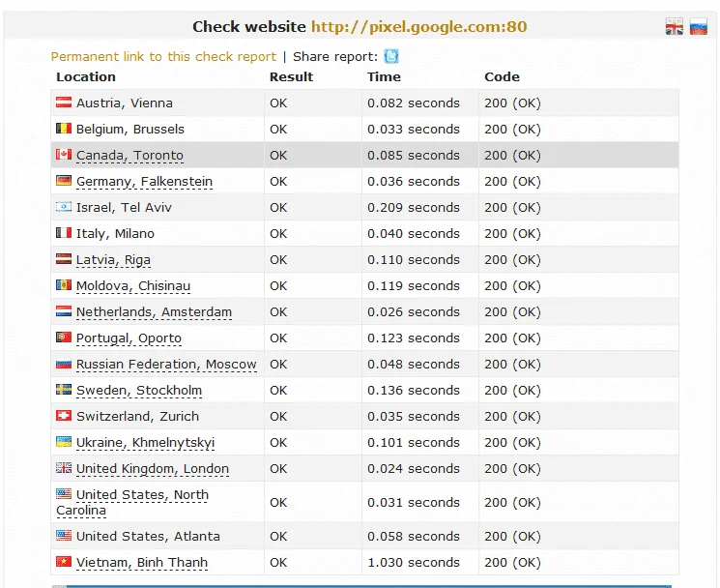This screenshot has height=588, width=720.
Task: Select the 0.026 seconds time value
Action: pos(414,312)
